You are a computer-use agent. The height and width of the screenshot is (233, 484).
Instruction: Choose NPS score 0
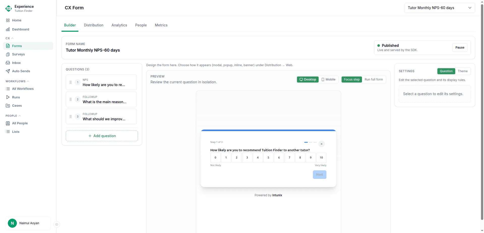click(x=216, y=158)
